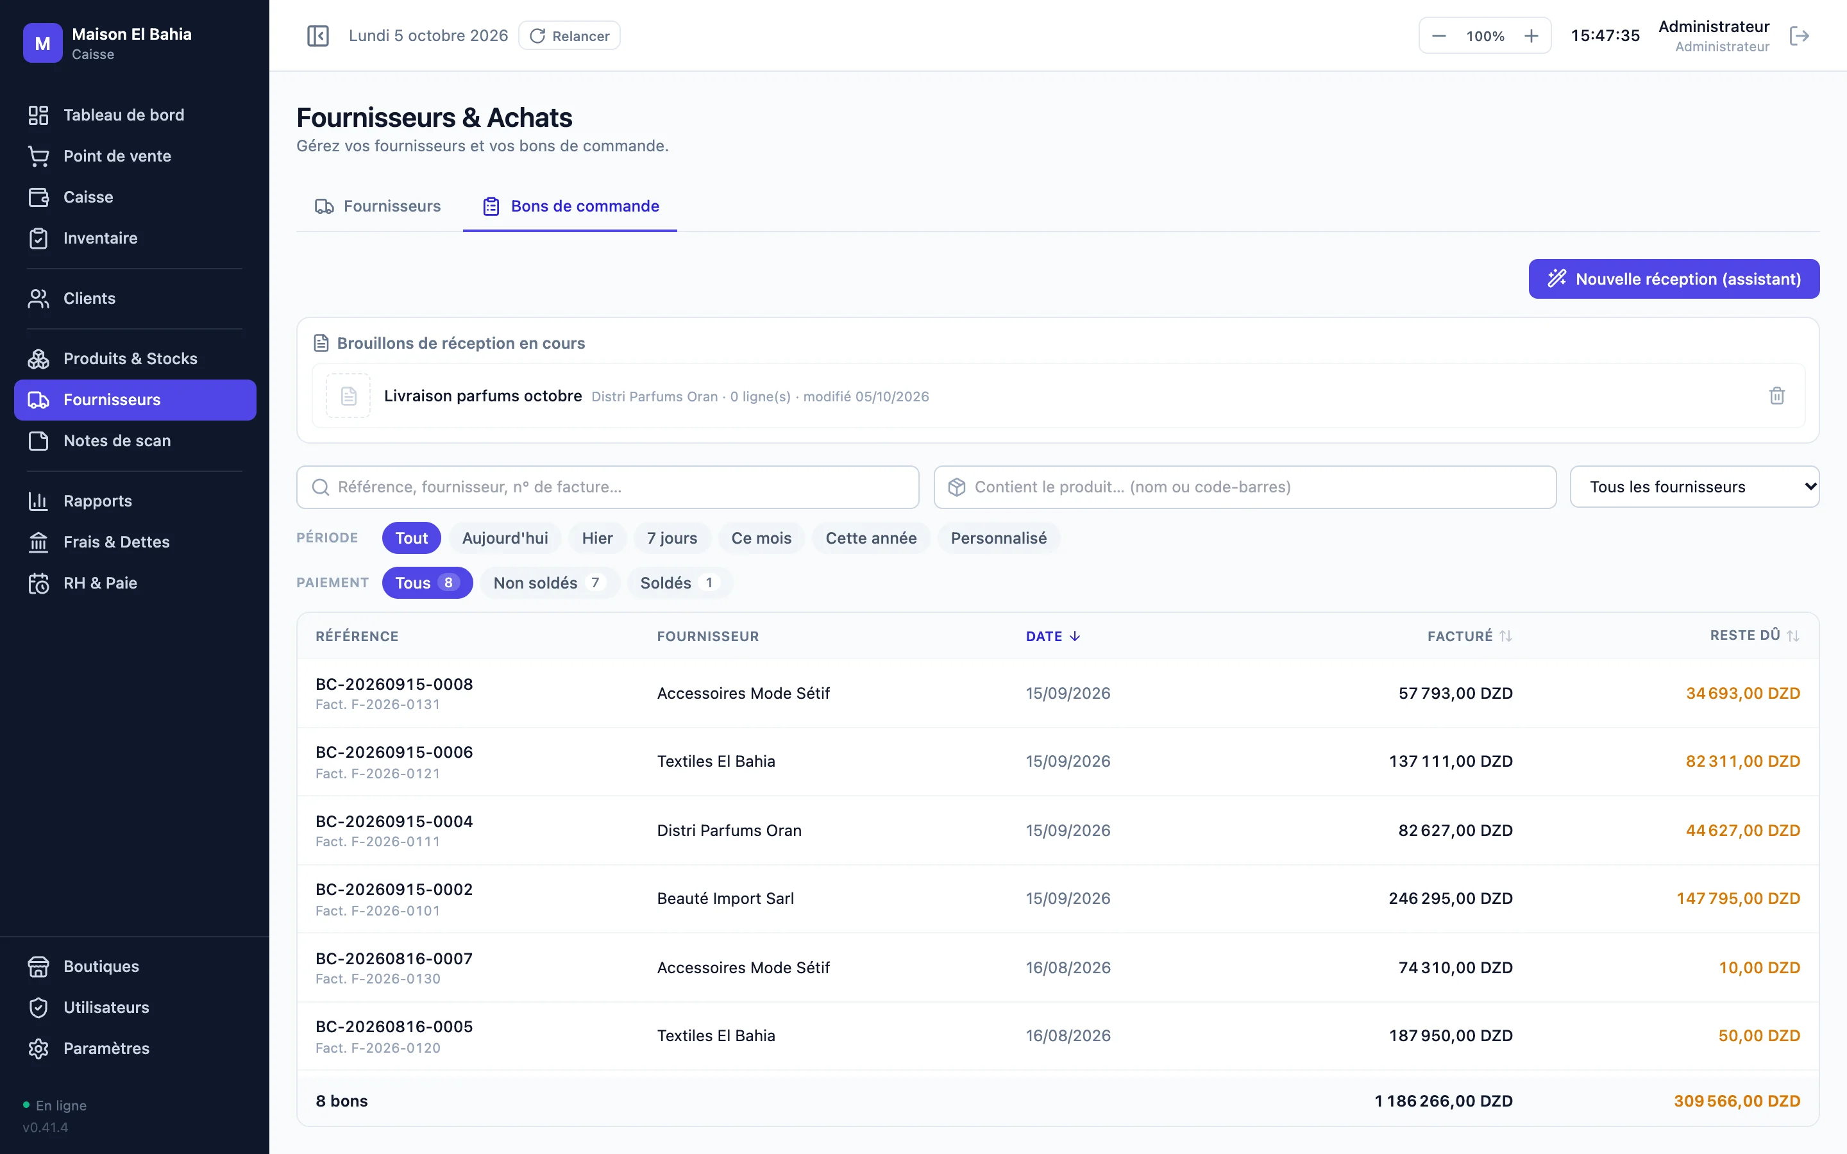Open Utilisateurs management
This screenshot has width=1847, height=1154.
click(135, 1007)
